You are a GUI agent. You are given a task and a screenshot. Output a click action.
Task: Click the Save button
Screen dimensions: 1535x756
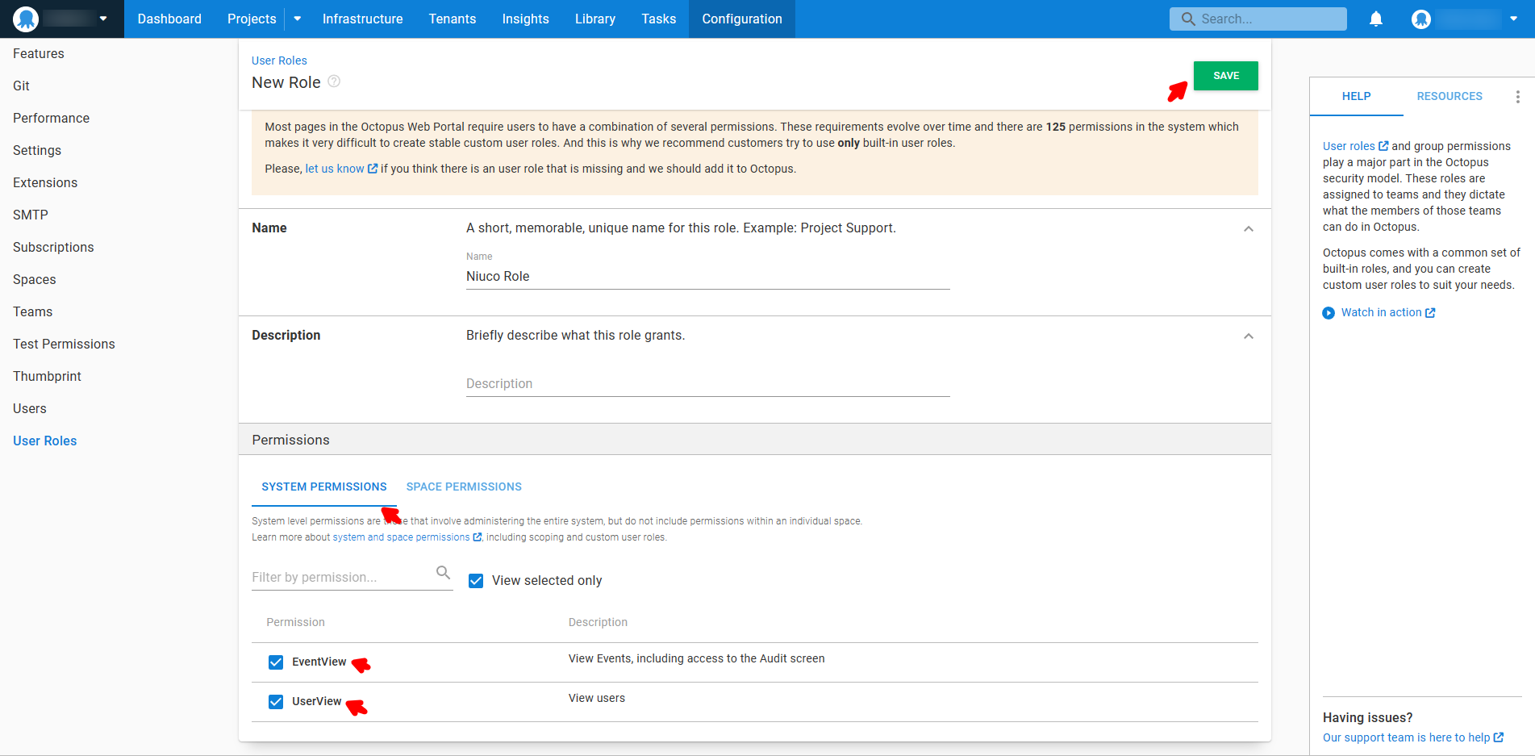click(x=1226, y=76)
